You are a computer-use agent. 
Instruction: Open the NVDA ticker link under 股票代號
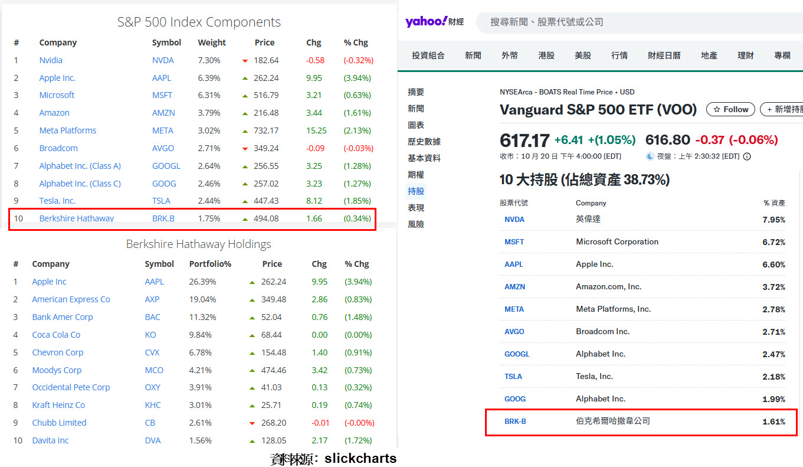click(x=513, y=219)
